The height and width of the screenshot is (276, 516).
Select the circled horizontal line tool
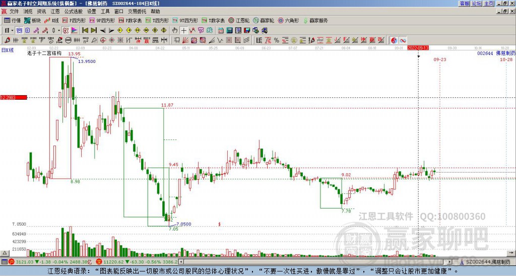click(68, 40)
